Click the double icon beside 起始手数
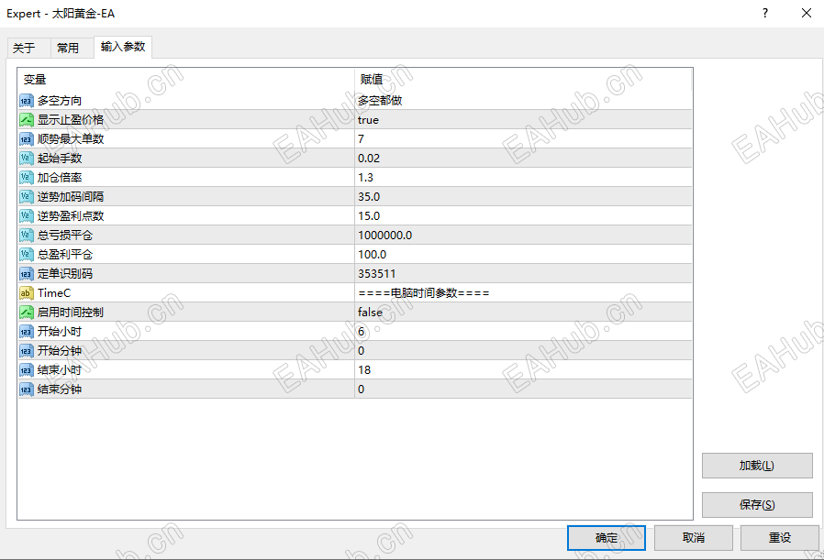824x560 pixels. [x=27, y=159]
